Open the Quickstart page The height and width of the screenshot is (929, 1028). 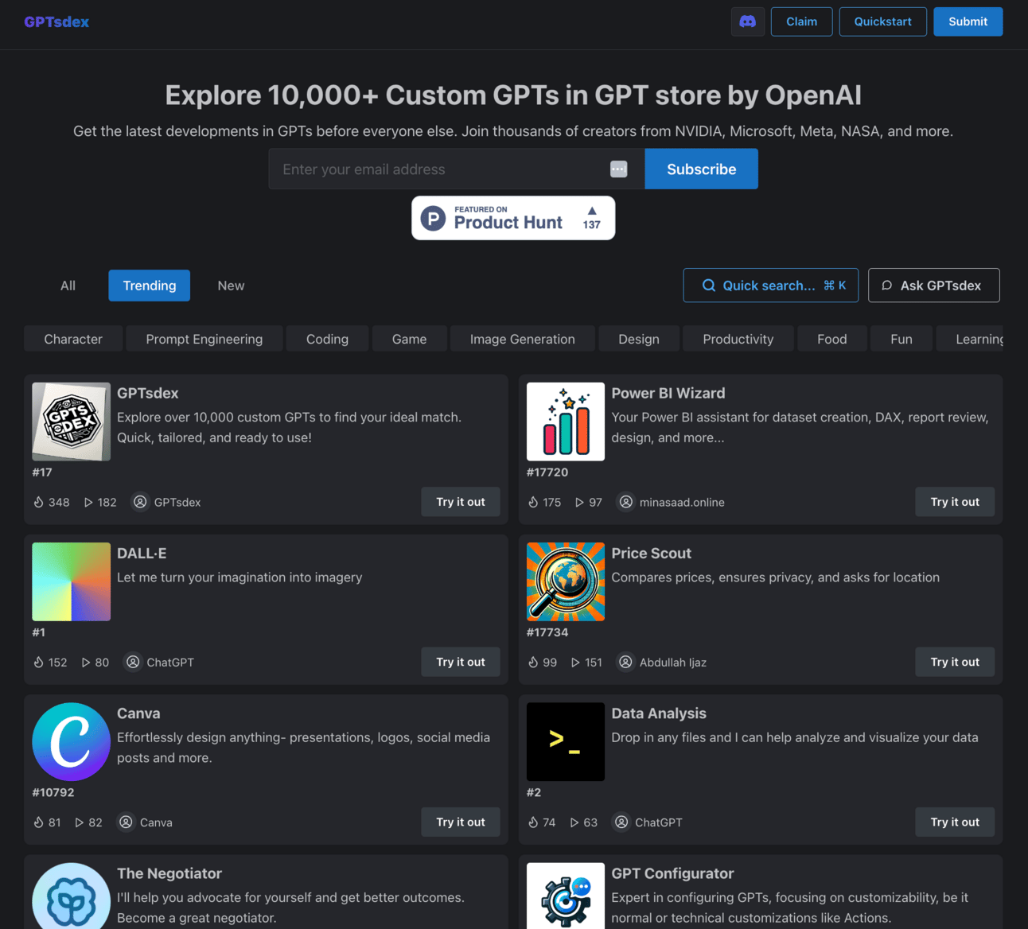tap(883, 21)
